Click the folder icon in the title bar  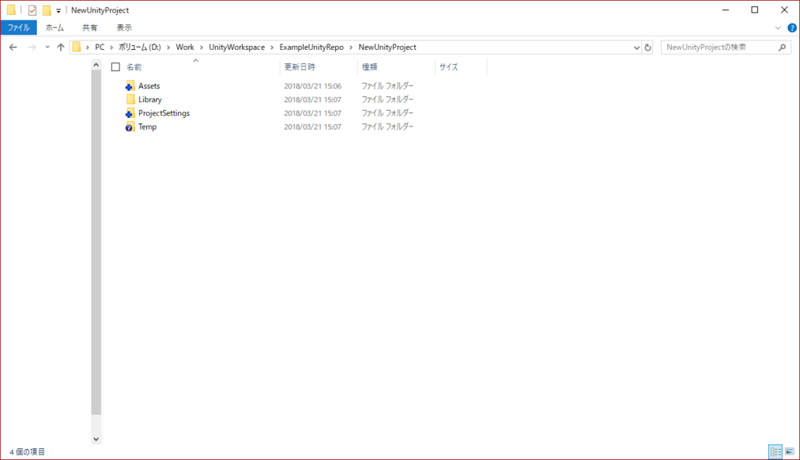(11, 9)
